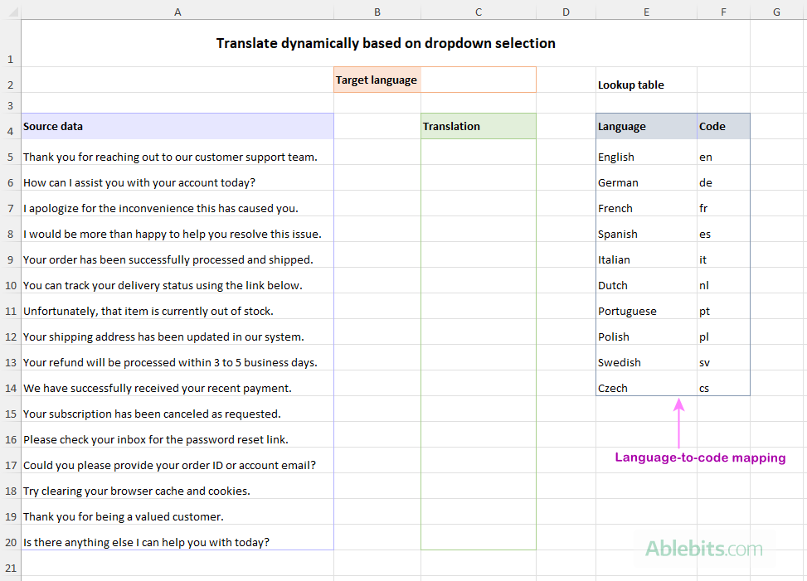Image resolution: width=807 pixels, height=581 pixels.
Task: Select column C header
Action: click(x=479, y=12)
